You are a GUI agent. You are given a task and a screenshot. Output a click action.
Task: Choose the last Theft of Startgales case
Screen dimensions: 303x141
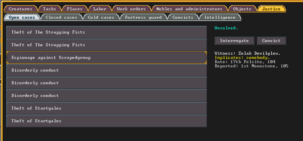(x=106, y=121)
